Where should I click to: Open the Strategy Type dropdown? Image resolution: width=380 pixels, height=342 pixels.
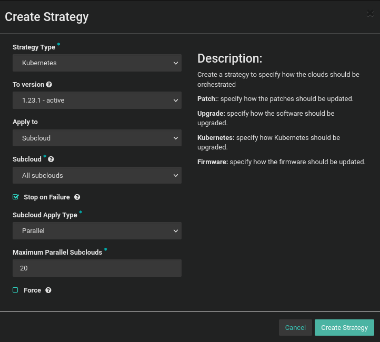(x=97, y=63)
